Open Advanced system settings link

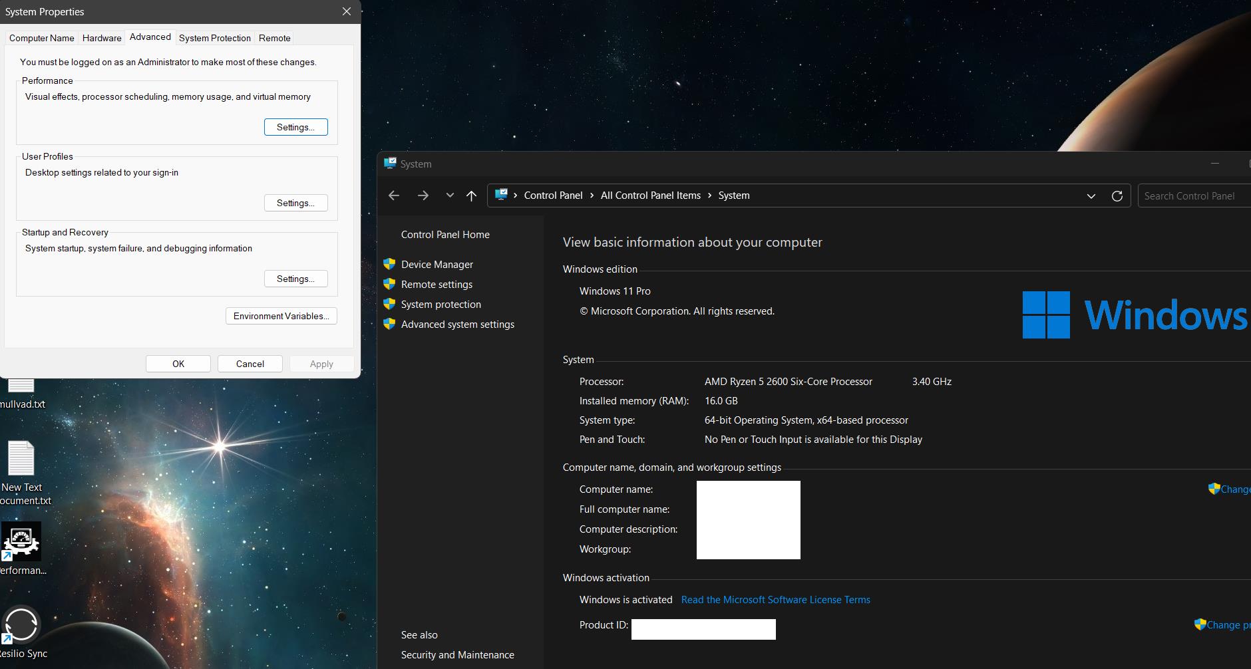pyautogui.click(x=457, y=324)
